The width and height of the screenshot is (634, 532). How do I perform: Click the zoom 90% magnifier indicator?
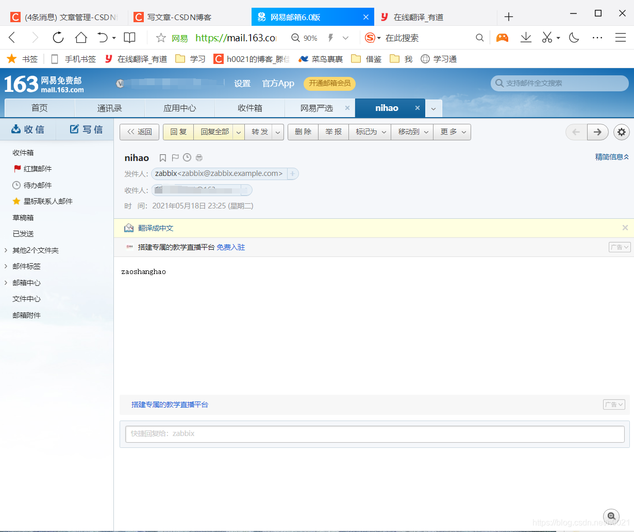[304, 38]
